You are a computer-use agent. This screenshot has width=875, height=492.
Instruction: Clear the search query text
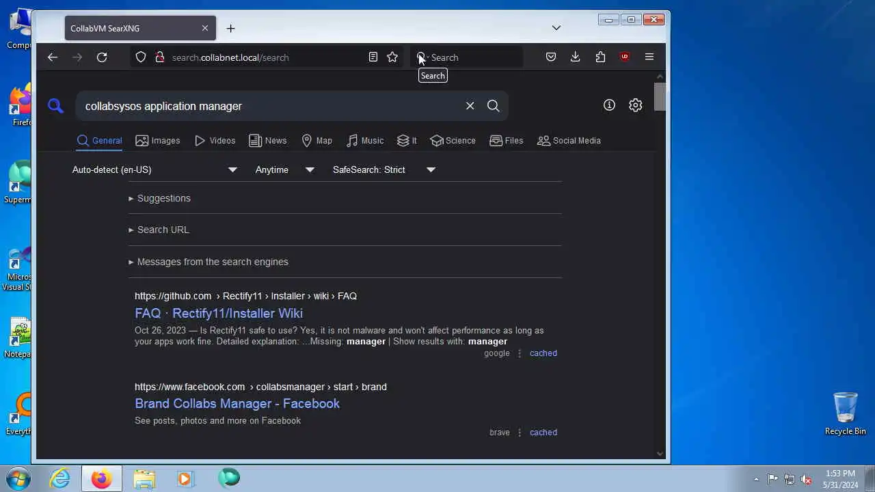[x=470, y=106]
